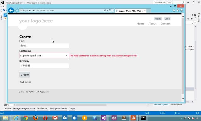
Task: Click the wrench properties icon in panel
Action: tap(192, 19)
